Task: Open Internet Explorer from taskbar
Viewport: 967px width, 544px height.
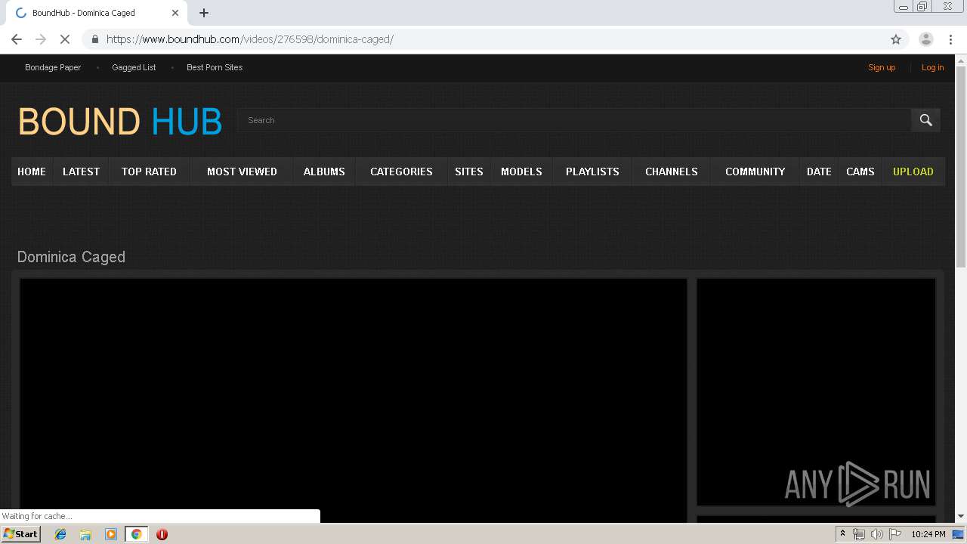Action: coord(60,534)
